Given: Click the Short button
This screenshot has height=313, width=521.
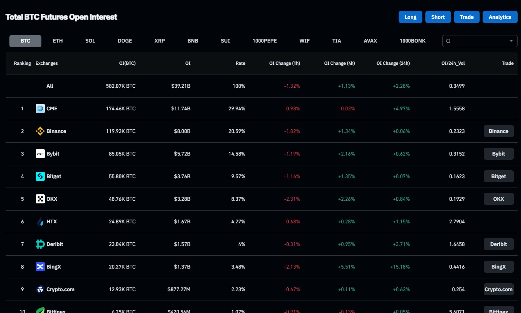Looking at the screenshot, I should (x=438, y=17).
